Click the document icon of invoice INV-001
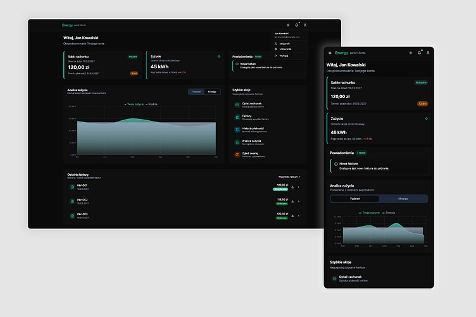The image size is (476, 317). (x=72, y=187)
